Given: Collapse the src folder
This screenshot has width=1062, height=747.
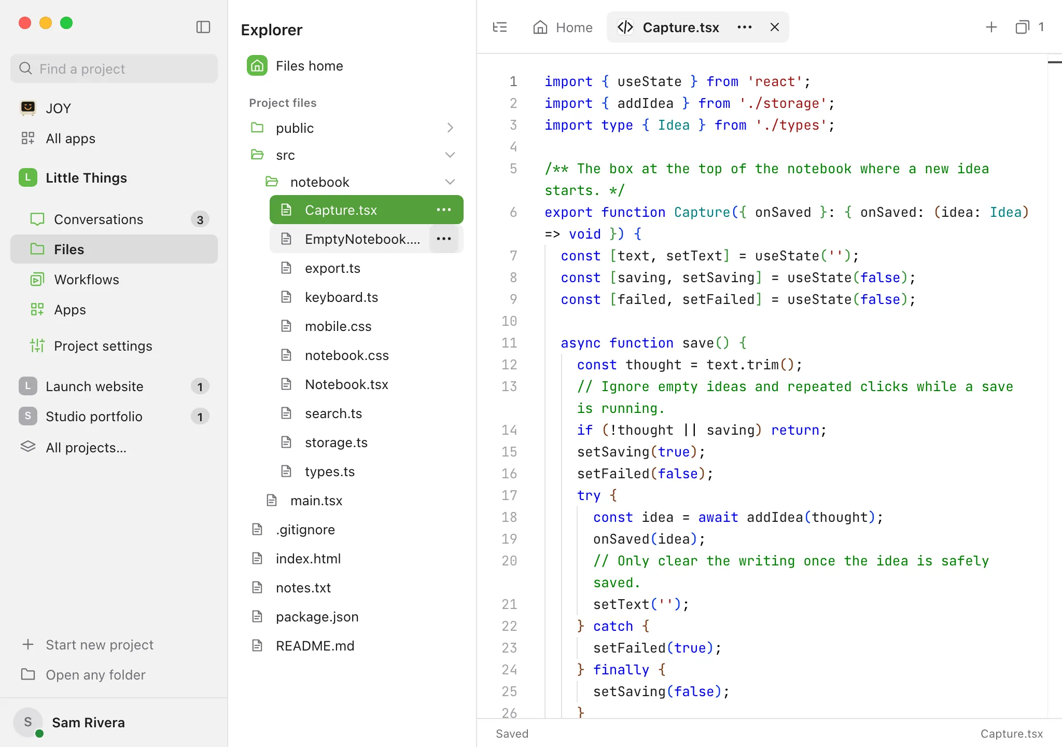Looking at the screenshot, I should click(x=450, y=155).
